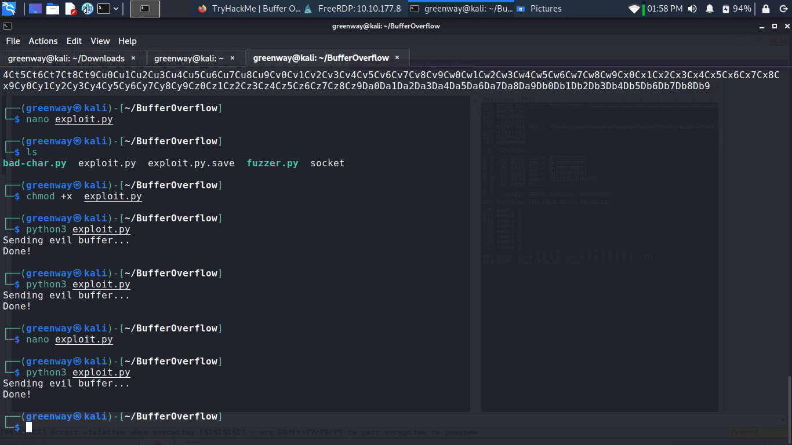Open the Kali dragon applications menu
This screenshot has height=445, width=792.
click(x=9, y=9)
